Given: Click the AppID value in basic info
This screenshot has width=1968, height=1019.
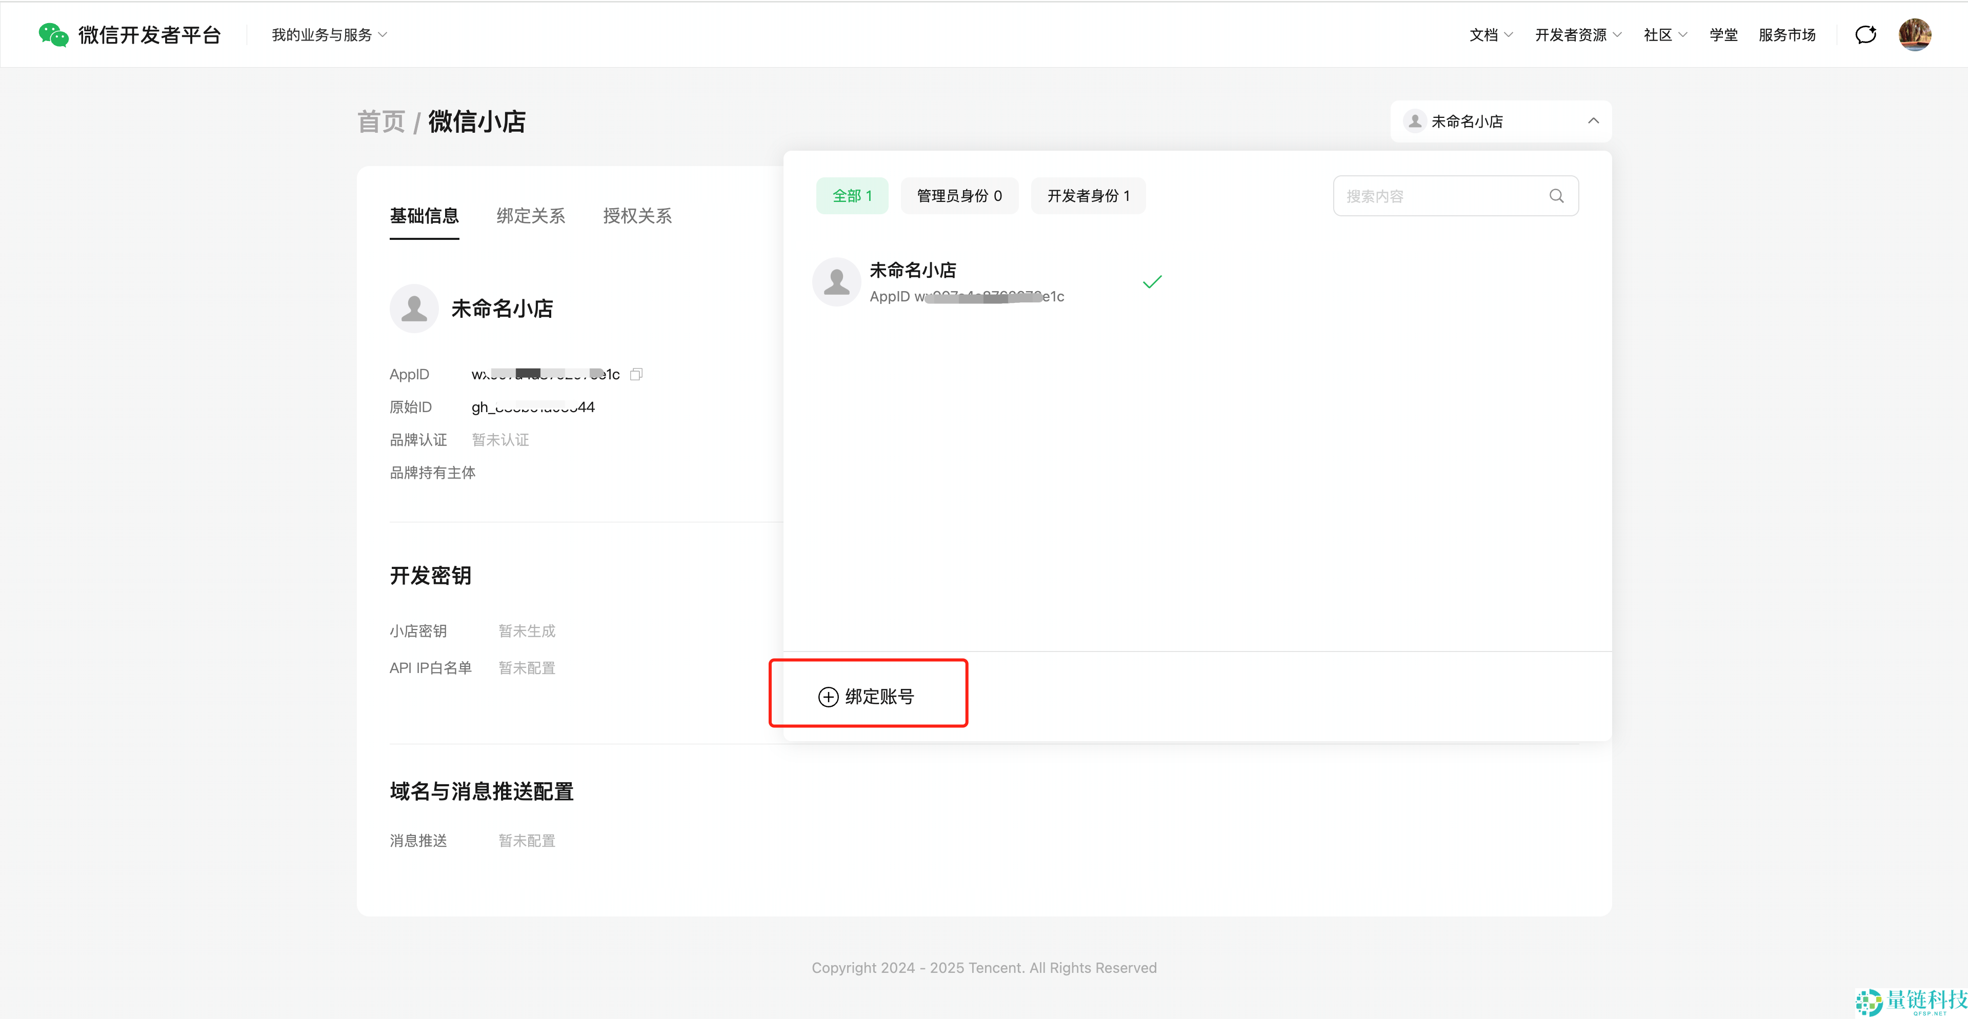Looking at the screenshot, I should tap(546, 374).
